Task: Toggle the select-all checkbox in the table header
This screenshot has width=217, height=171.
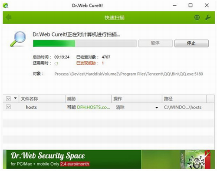Action: (x=8, y=99)
